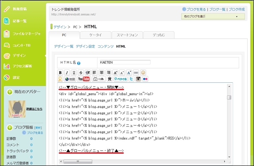This screenshot has width=254, height=166.
Task: Click the file manager clipboard icon
Action: [7, 34]
